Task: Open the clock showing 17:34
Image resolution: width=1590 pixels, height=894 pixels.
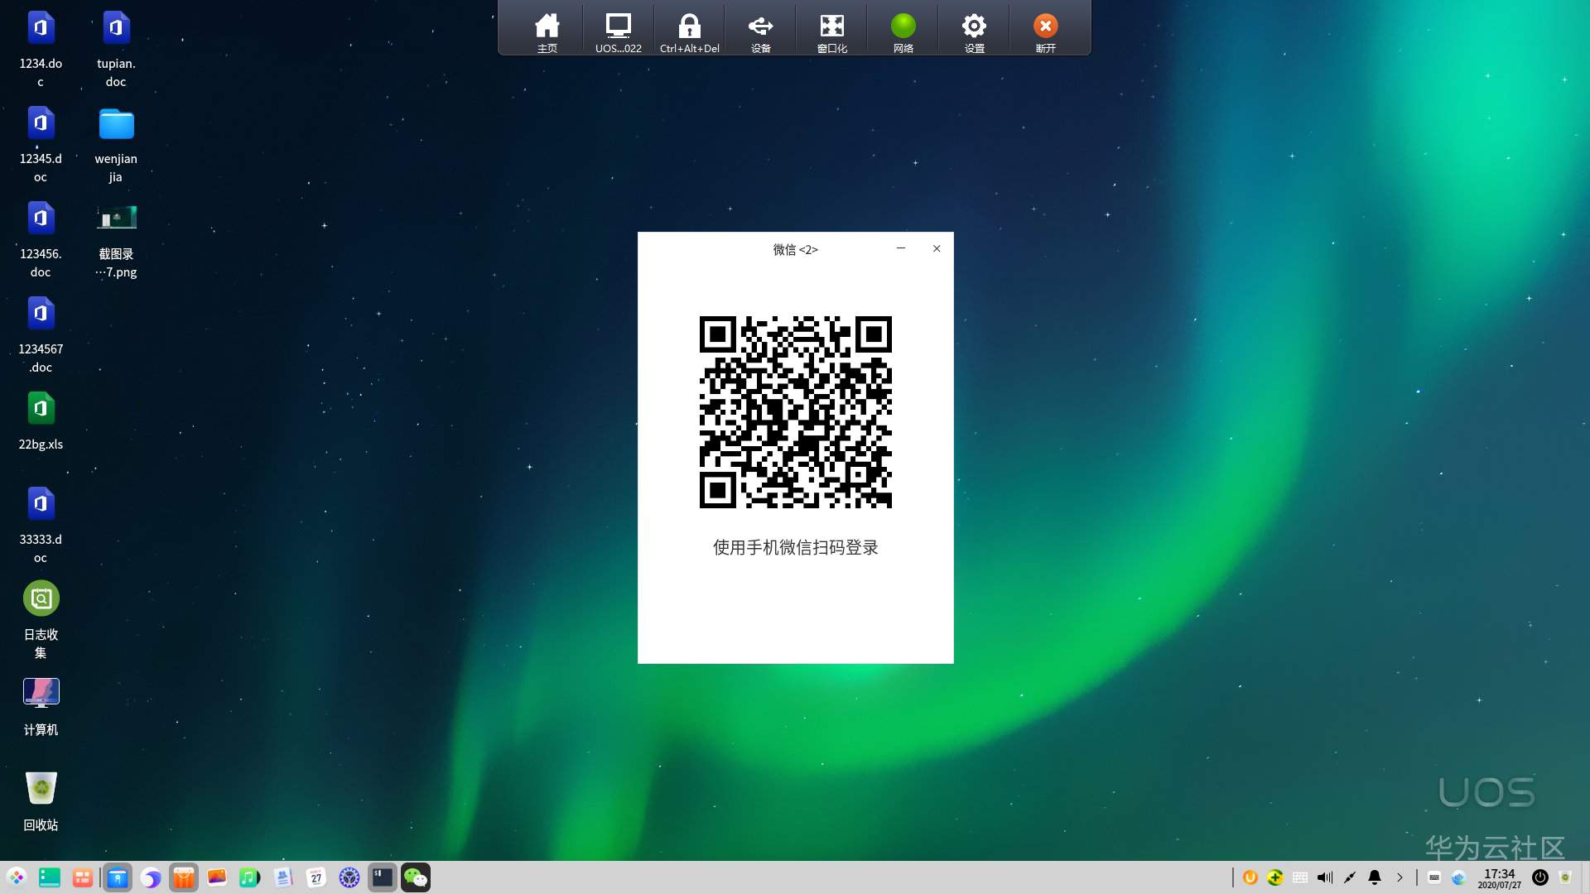Action: (1500, 878)
